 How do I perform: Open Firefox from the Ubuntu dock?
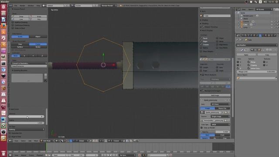point(3,26)
